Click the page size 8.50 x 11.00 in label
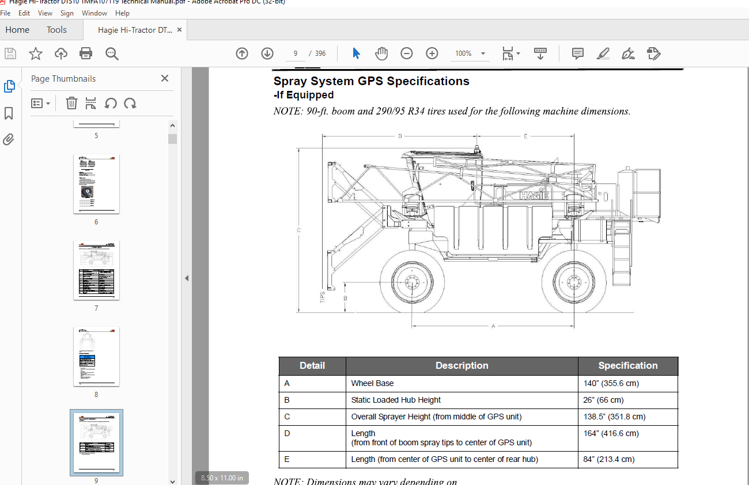 (x=222, y=478)
